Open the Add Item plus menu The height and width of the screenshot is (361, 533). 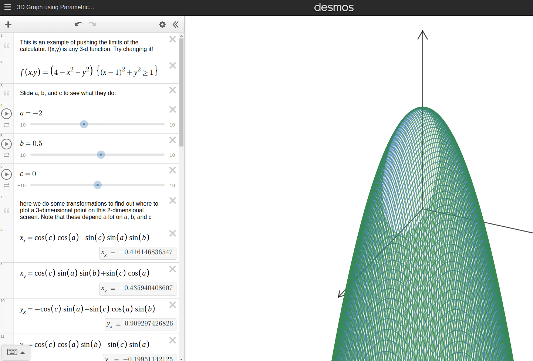pos(8,24)
